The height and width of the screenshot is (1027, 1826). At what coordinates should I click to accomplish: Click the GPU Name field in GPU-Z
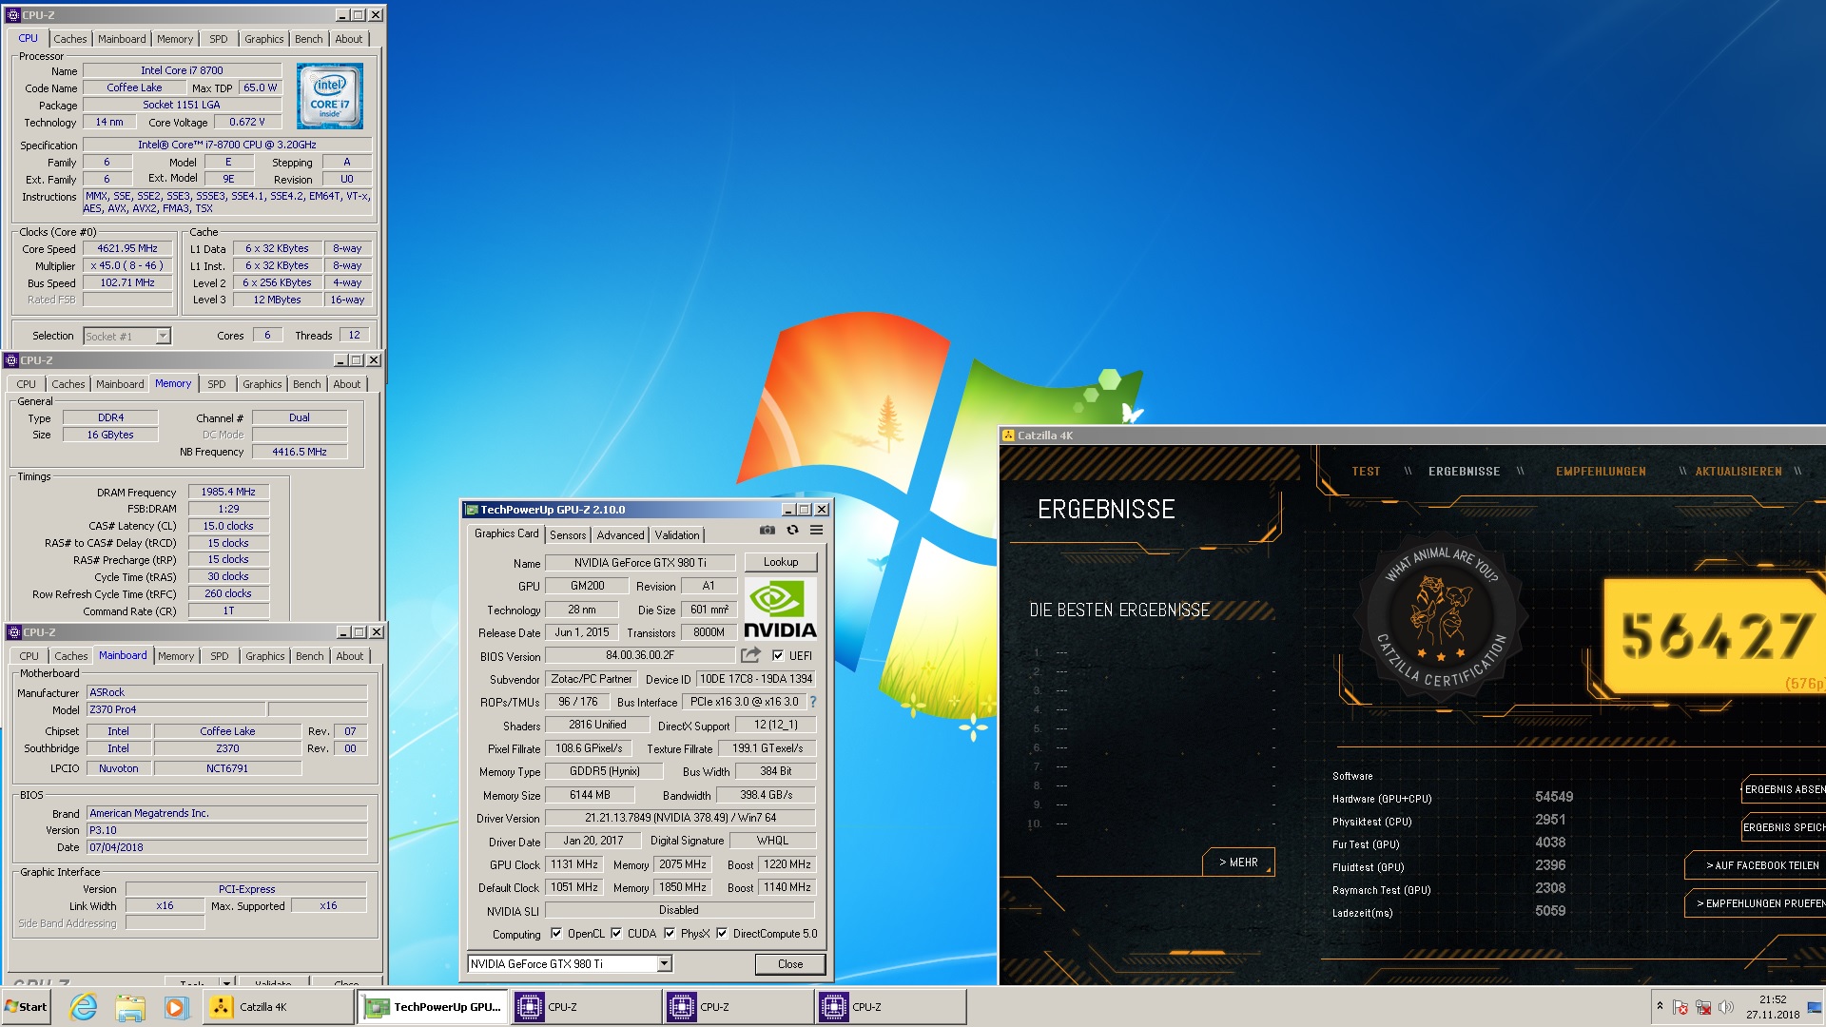[640, 562]
